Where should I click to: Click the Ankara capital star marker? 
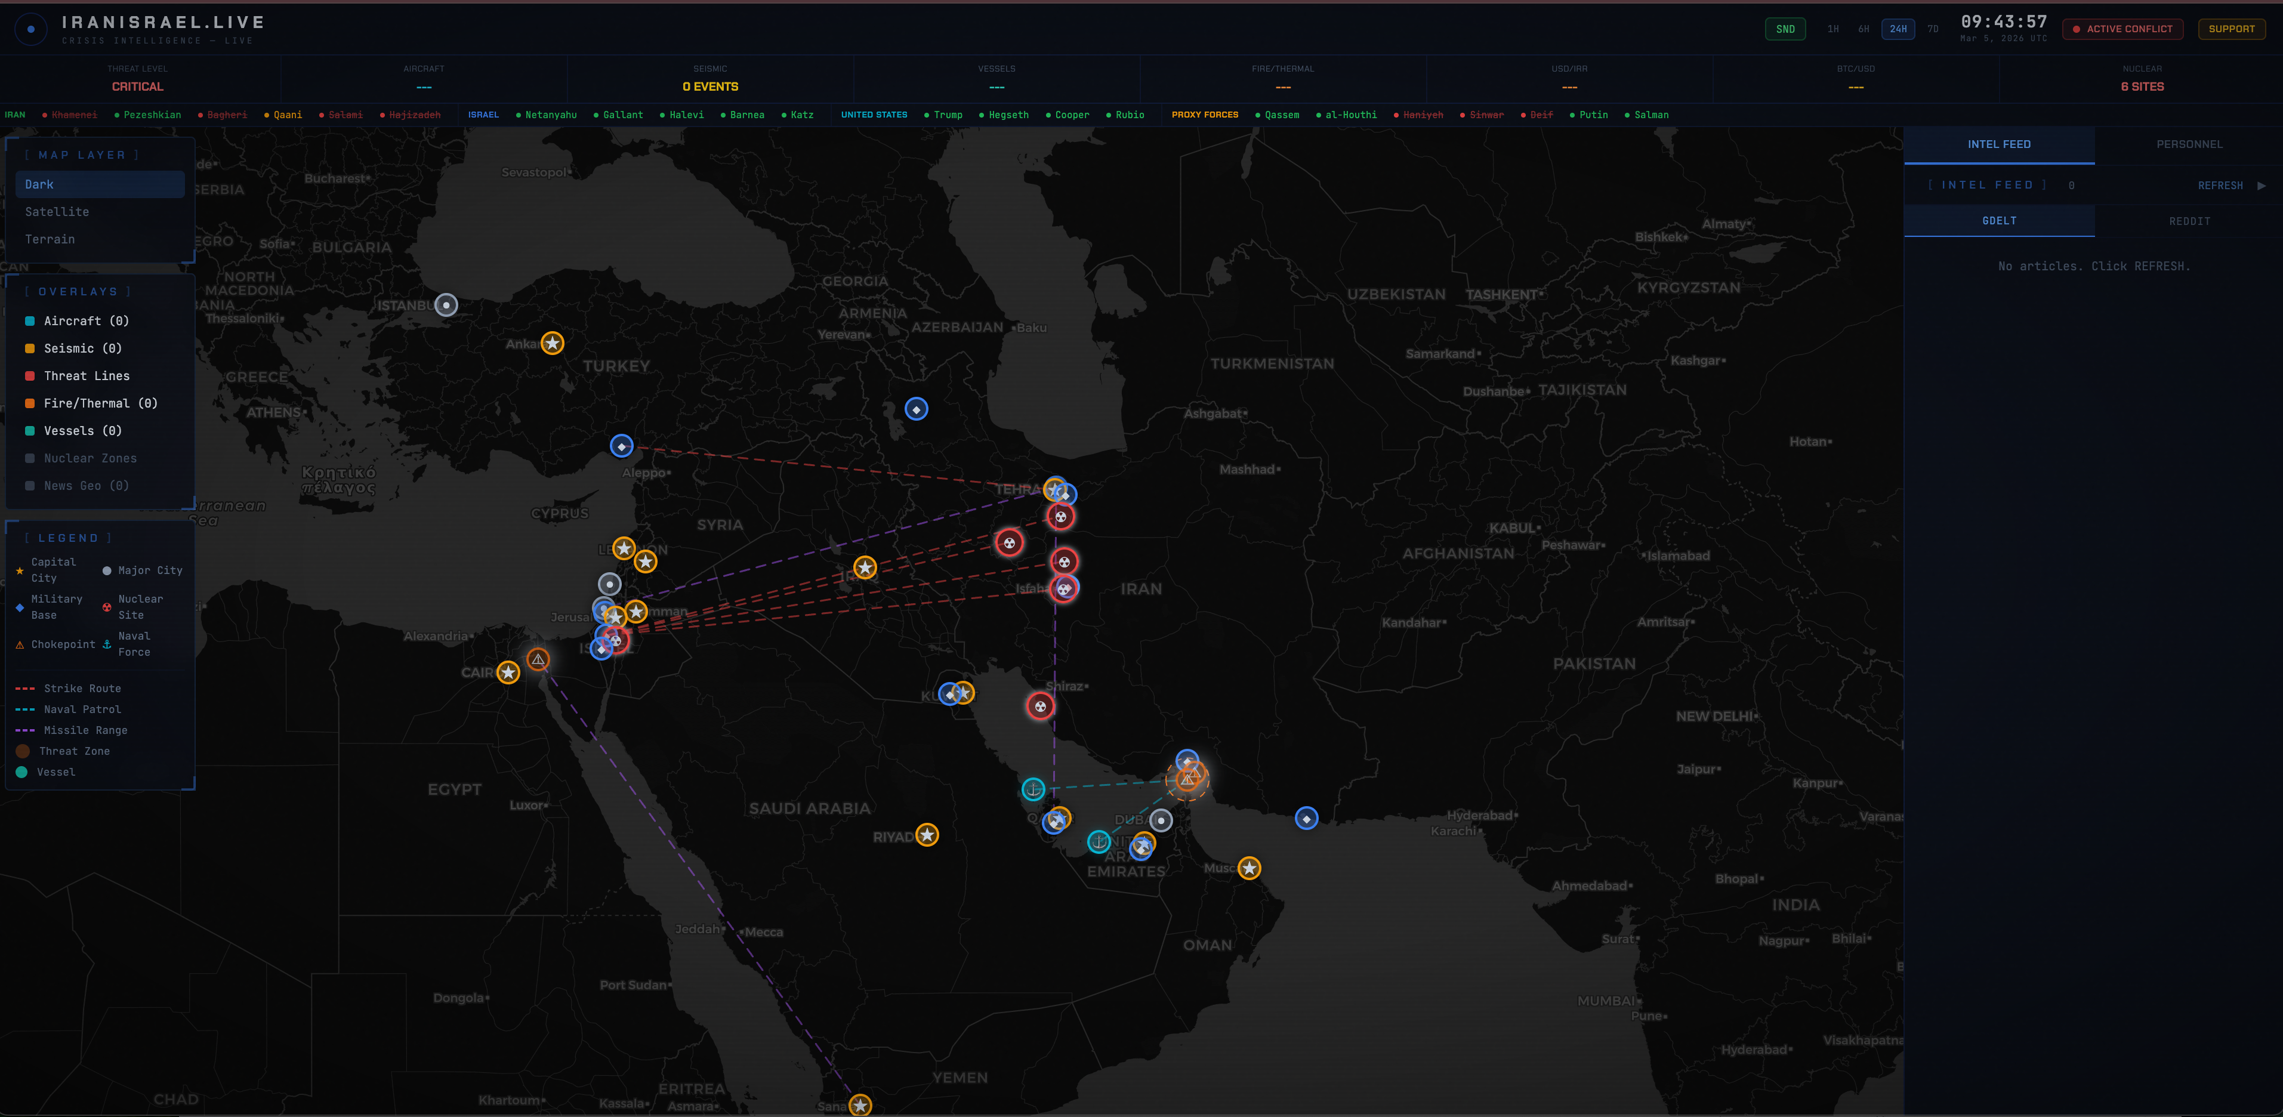pyautogui.click(x=552, y=343)
